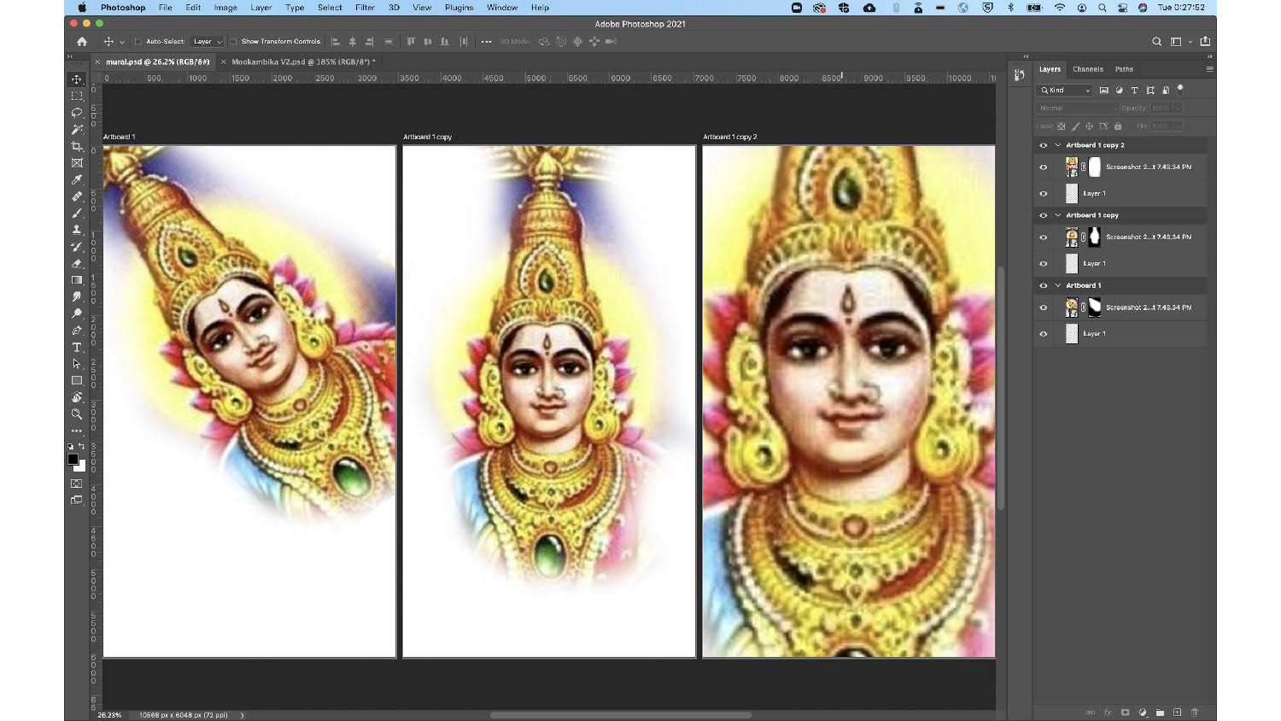Hide Screenshot layer in Artboard 1 copy 2
The image size is (1281, 721).
1043,167
